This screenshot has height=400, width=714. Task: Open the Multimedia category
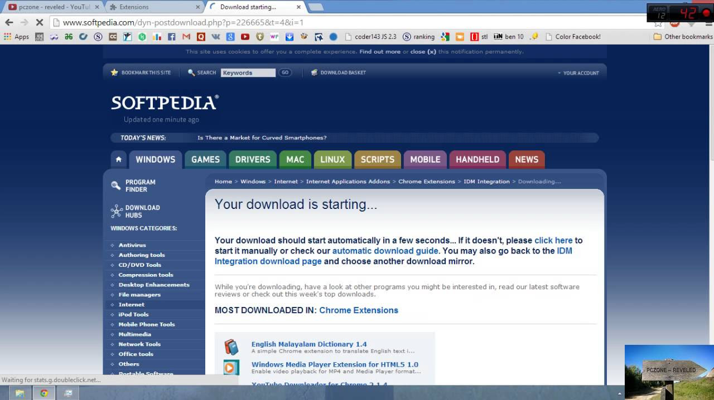(x=134, y=334)
